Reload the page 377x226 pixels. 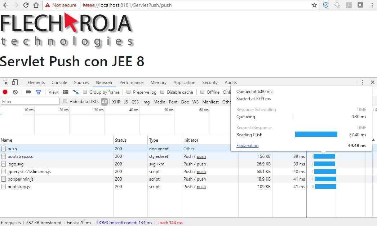click(26, 5)
